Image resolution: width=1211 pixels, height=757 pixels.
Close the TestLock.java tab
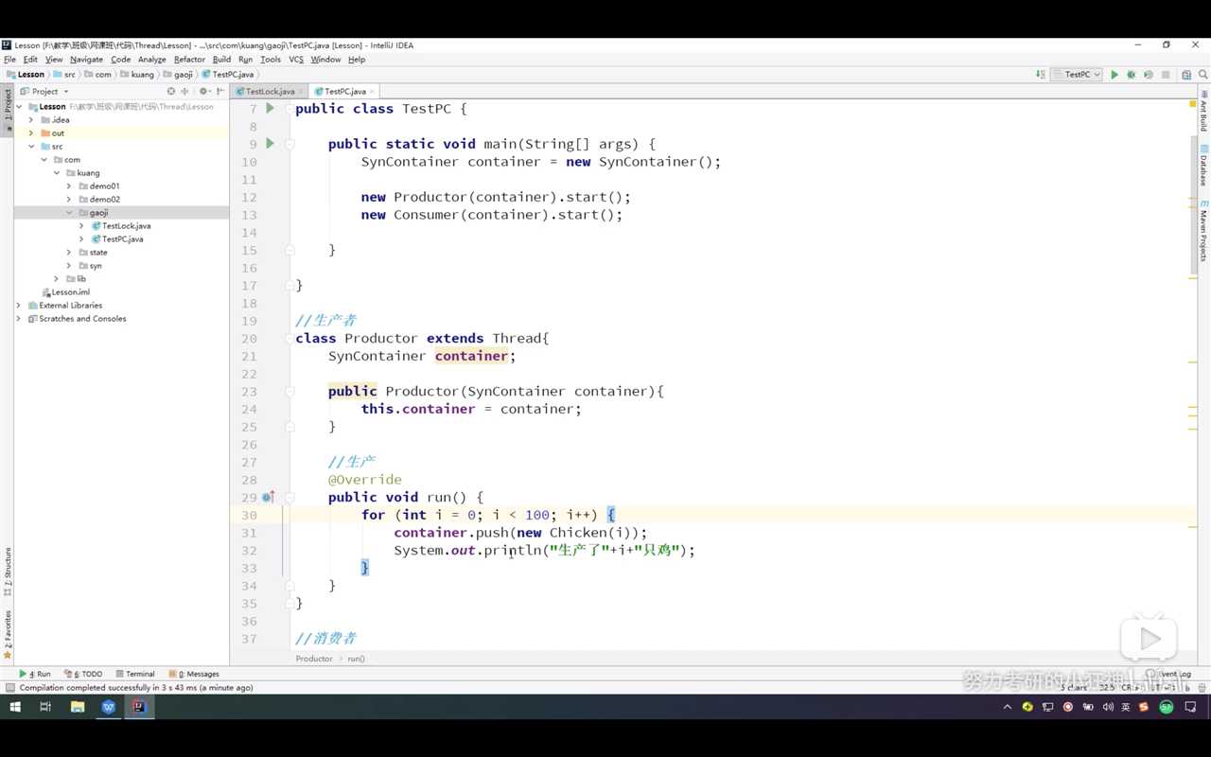[x=300, y=91]
